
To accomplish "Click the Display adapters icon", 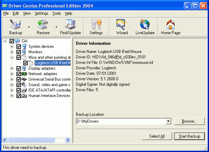I will point(24,68).
